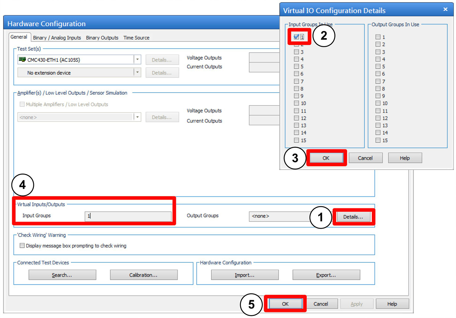Click Import hardware configuration button

(245, 275)
